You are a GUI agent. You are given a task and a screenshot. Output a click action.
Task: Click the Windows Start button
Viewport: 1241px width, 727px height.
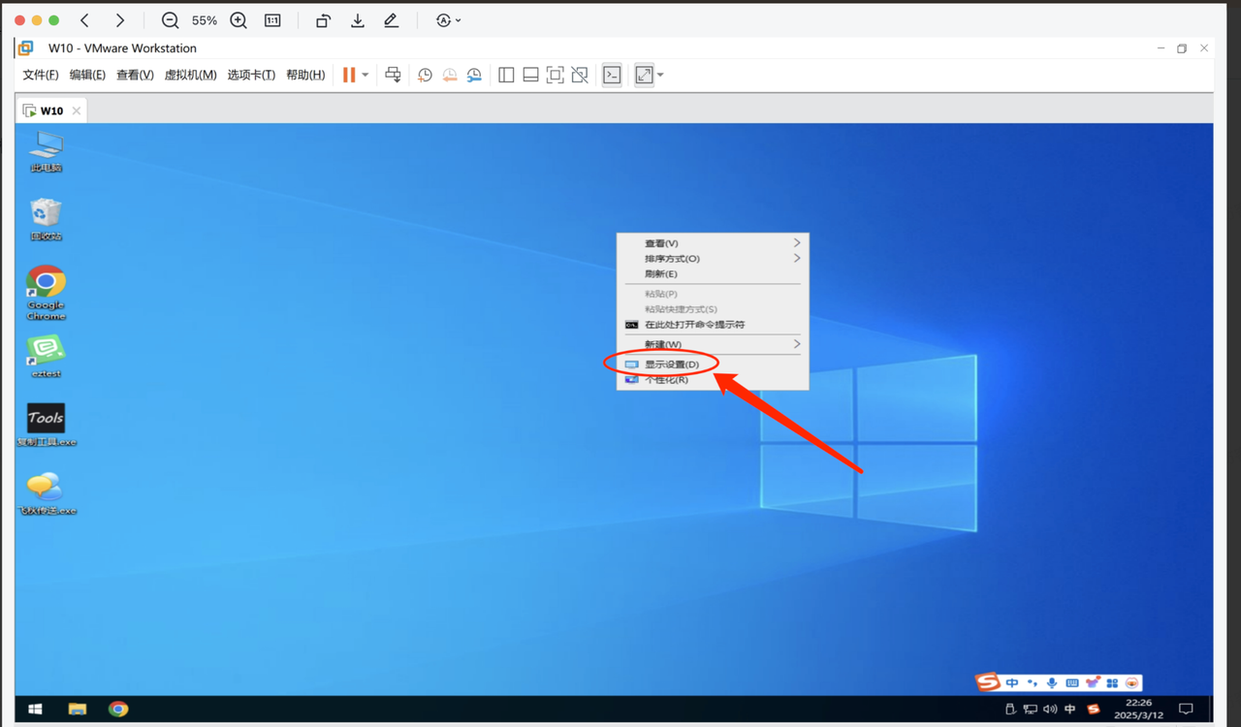35,709
